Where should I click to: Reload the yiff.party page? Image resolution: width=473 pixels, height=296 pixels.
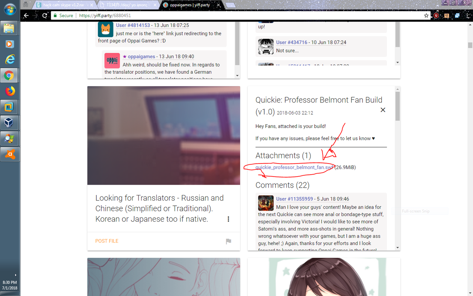[x=45, y=16]
